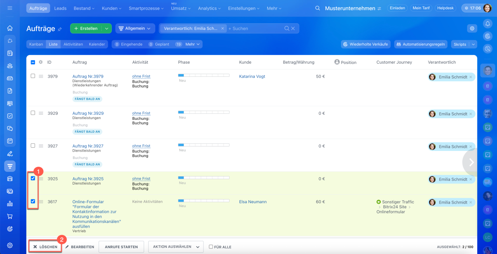The height and width of the screenshot is (254, 497).
Task: Clear the search filter with X icon
Action: [x=293, y=28]
